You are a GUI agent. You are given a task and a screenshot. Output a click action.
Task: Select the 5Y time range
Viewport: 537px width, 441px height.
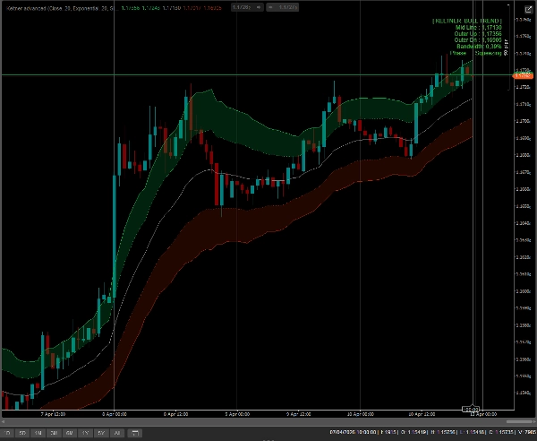pos(101,434)
